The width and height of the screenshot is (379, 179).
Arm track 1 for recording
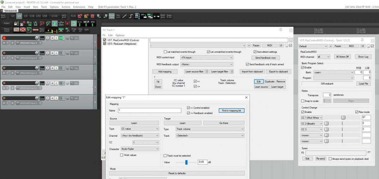tap(4, 38)
